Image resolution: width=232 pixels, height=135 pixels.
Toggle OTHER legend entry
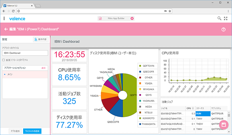(x=148, y=77)
